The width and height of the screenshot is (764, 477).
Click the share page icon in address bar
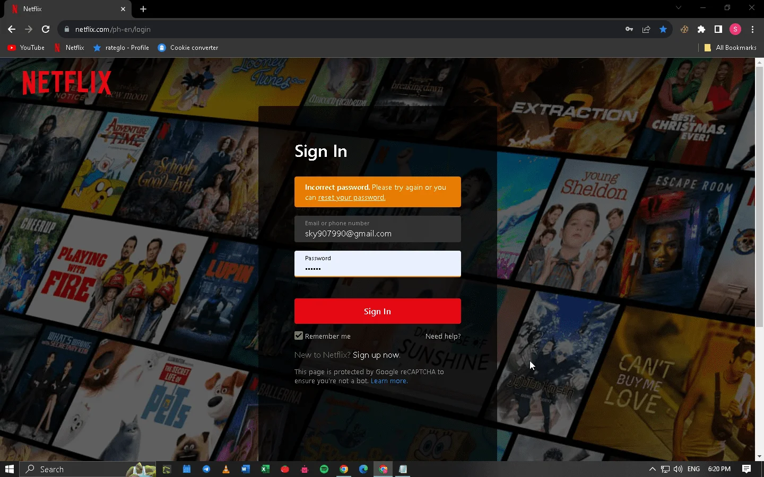(646, 29)
